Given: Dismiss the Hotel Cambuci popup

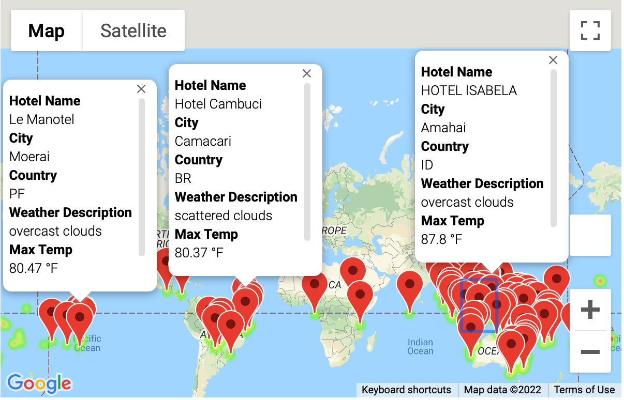Looking at the screenshot, I should click(x=306, y=73).
